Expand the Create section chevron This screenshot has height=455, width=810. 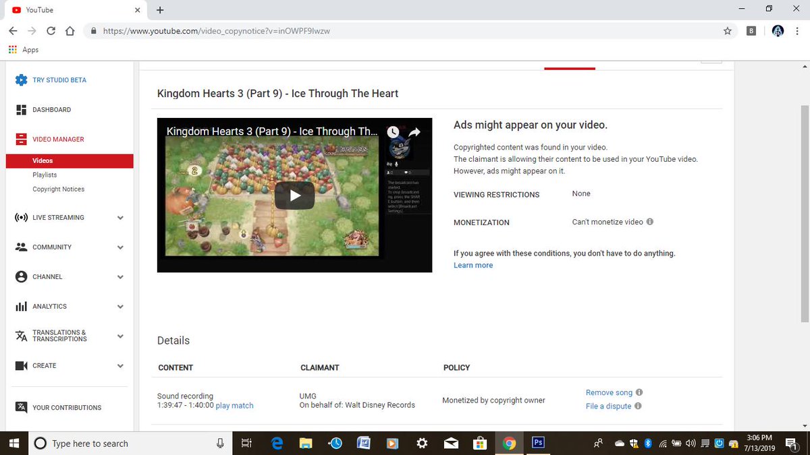pos(120,366)
